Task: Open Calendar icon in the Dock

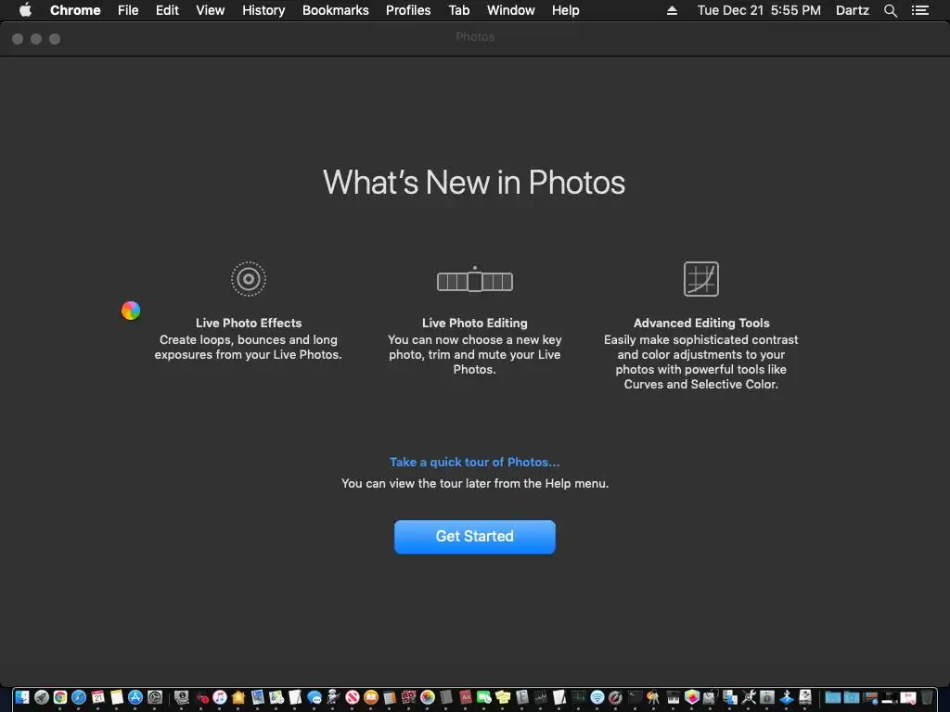Action: point(97,697)
